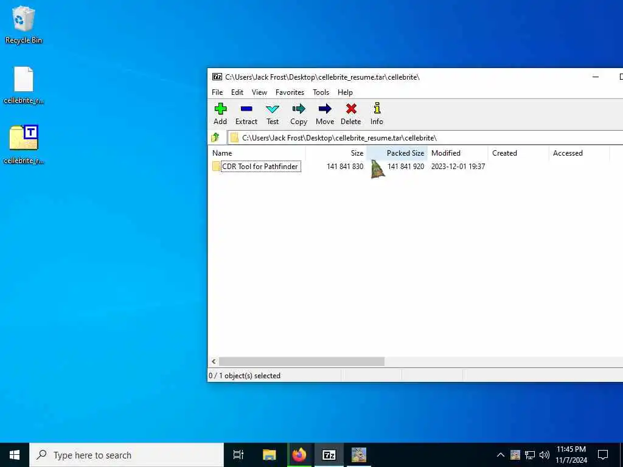The height and width of the screenshot is (467, 623).
Task: Open the volume speaker tray icon
Action: click(545, 455)
